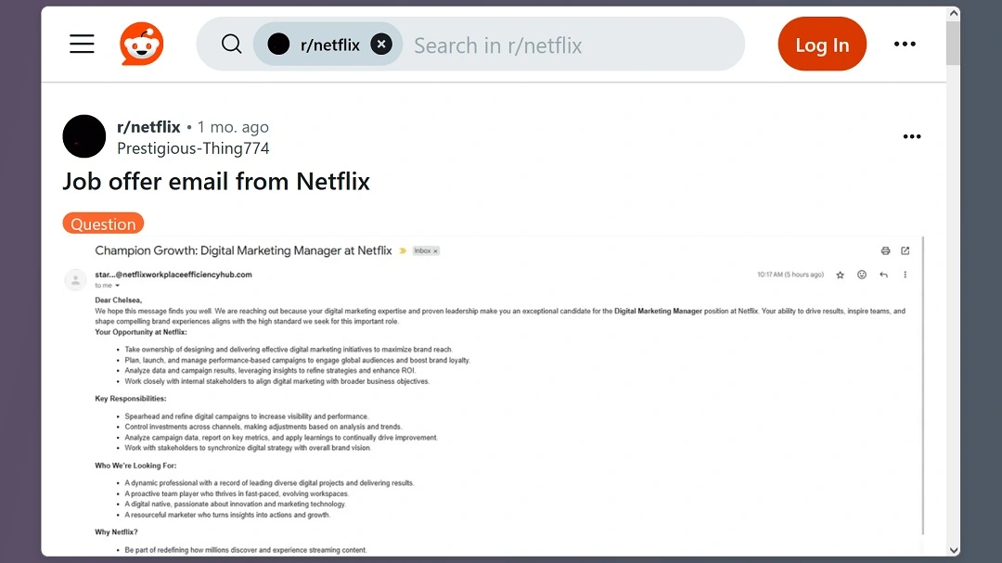Open the embedded email screenshot image
The width and height of the screenshot is (1002, 563).
pos(494,395)
